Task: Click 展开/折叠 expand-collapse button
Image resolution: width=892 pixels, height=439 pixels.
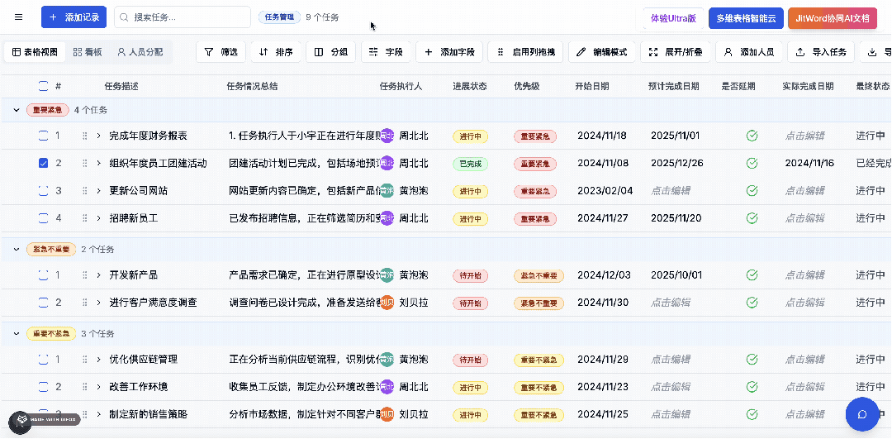Action: click(x=676, y=52)
